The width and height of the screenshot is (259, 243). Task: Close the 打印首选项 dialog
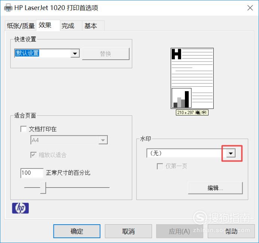coord(250,8)
